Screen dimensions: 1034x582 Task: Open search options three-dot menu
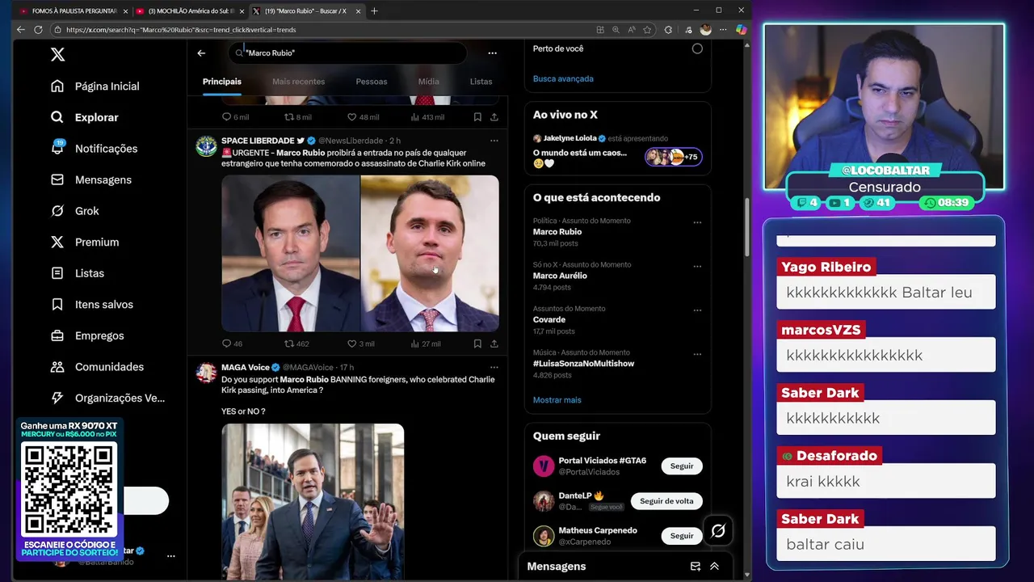(492, 53)
